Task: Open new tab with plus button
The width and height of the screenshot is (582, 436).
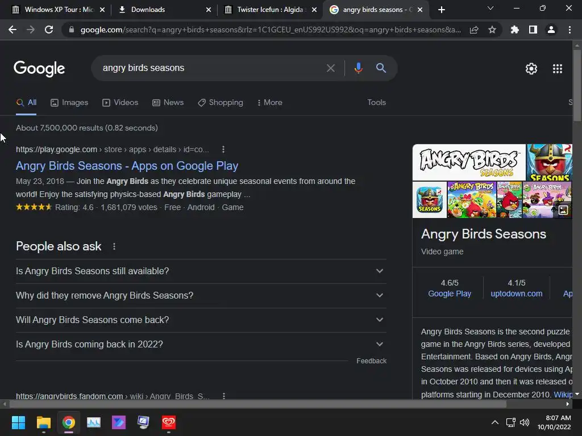Action: [441, 10]
